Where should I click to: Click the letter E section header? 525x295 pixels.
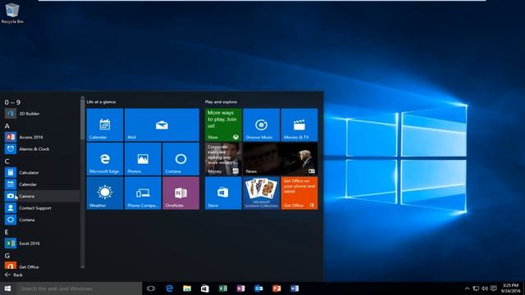[7, 232]
